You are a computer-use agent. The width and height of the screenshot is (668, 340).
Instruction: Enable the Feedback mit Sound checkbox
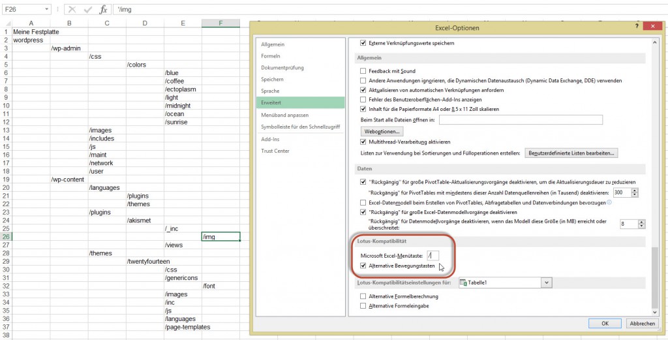(x=364, y=70)
